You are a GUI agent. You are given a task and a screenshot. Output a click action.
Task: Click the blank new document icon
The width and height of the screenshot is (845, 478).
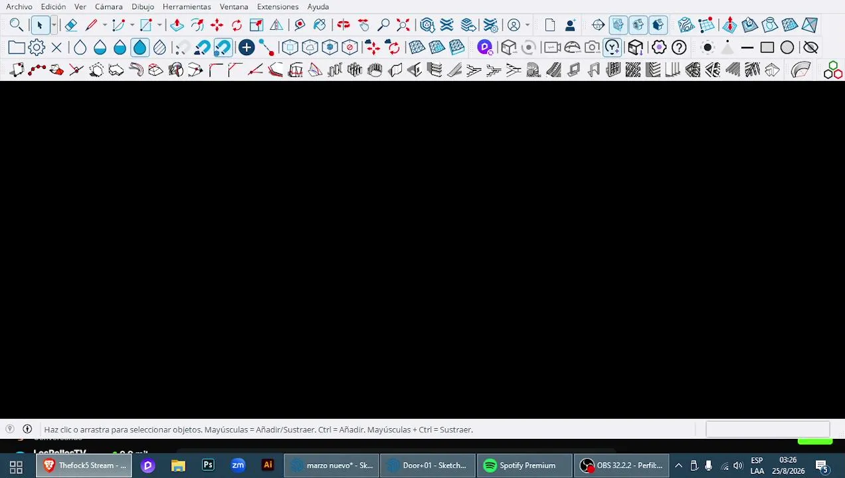click(550, 25)
